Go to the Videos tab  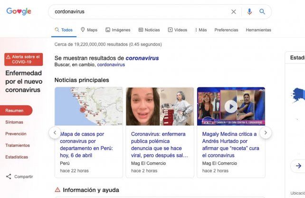tap(178, 30)
